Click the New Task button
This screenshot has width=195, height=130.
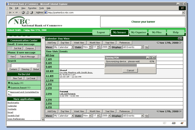coord(17,78)
